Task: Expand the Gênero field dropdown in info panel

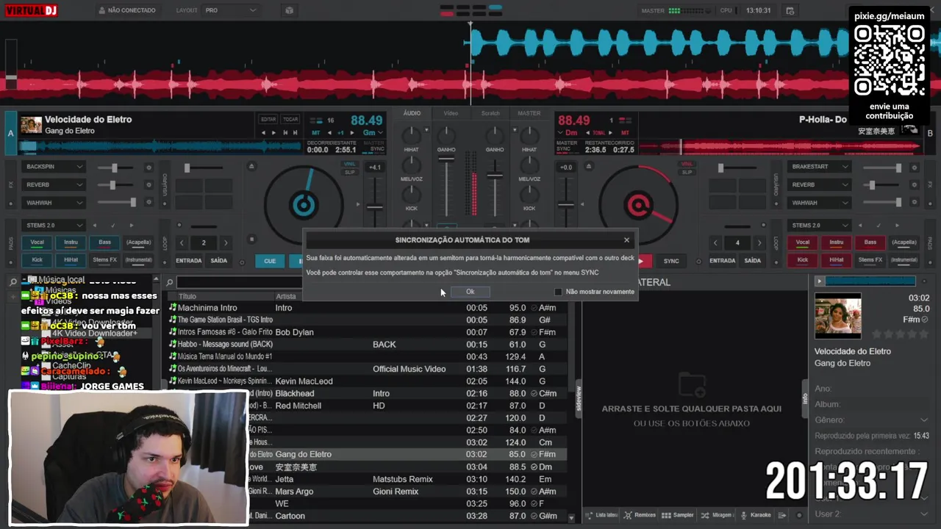Action: [925, 420]
